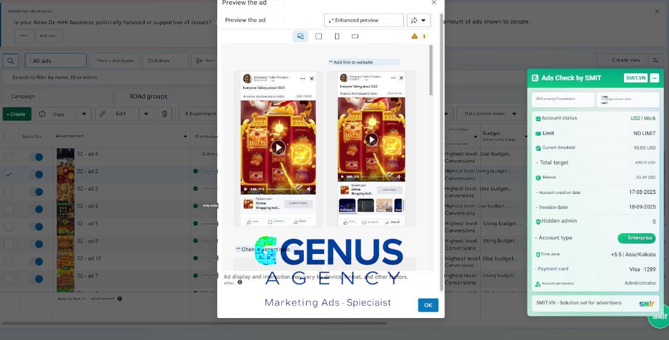
Task: Click the video progress bar in left ad
Action: pyautogui.click(x=284, y=189)
